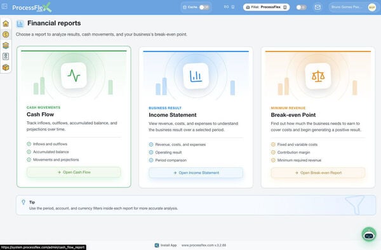Click the Financial reports chart icon in the heading

click(x=20, y=23)
